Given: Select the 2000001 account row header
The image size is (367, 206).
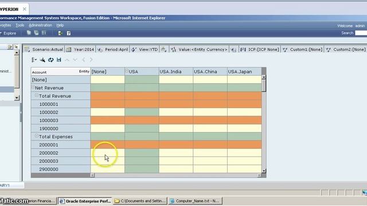Looking at the screenshot, I should (x=61, y=145).
